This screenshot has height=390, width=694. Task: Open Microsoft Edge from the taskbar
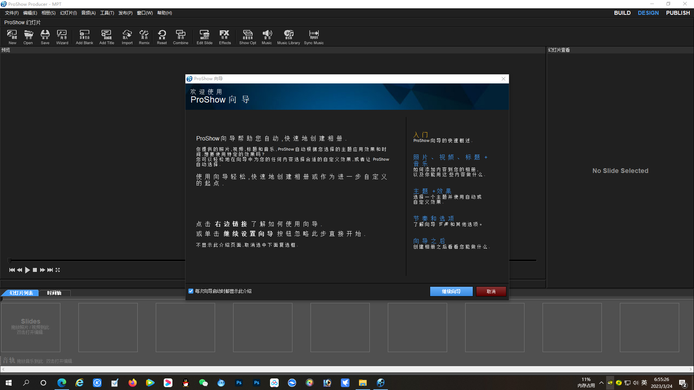tap(62, 383)
